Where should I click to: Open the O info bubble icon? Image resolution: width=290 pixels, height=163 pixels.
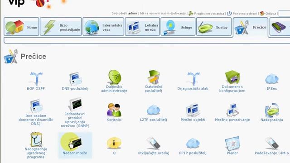[x=114, y=143]
